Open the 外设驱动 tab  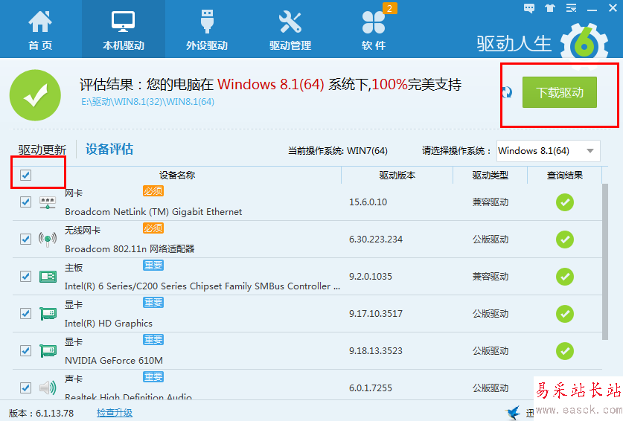pos(207,30)
